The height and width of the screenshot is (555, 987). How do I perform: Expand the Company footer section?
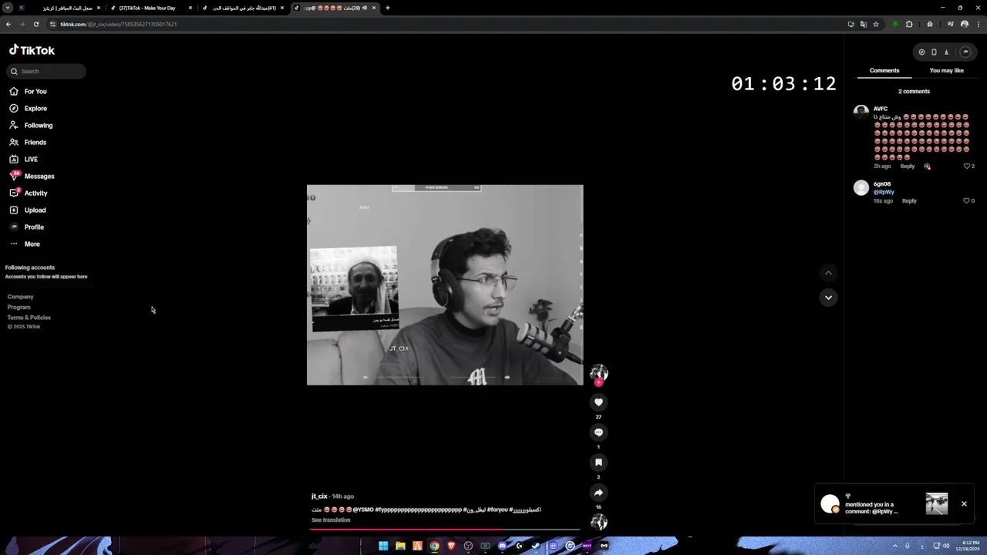tap(21, 297)
